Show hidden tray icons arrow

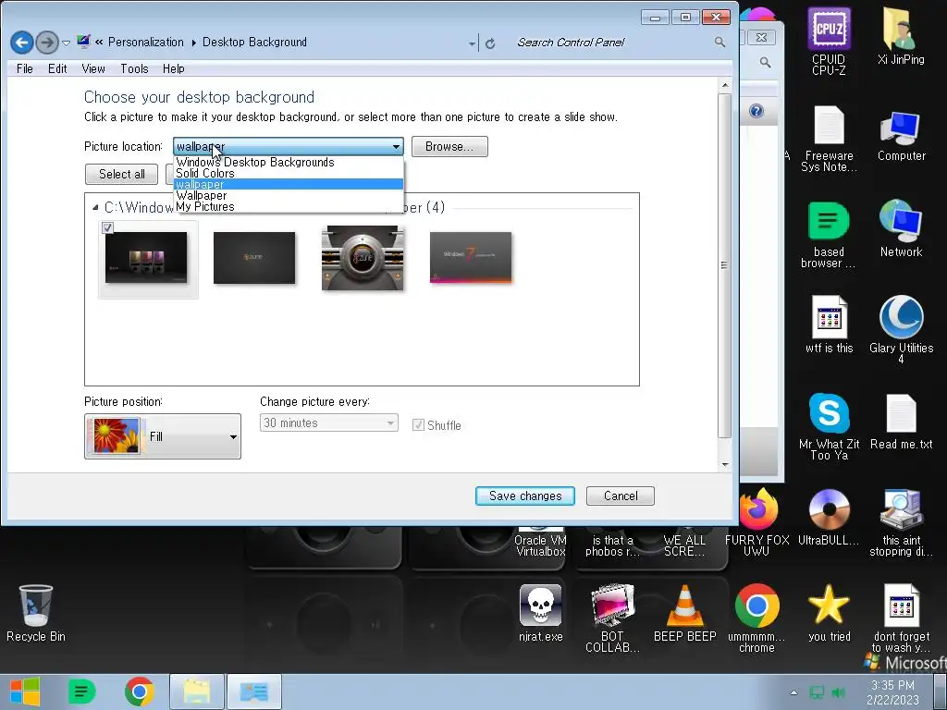793,692
